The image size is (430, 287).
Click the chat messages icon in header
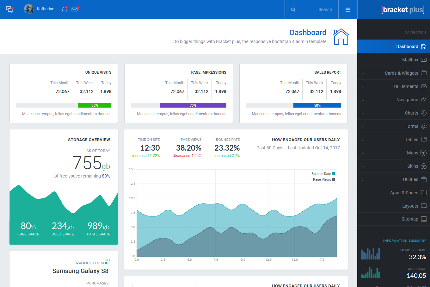coord(9,9)
